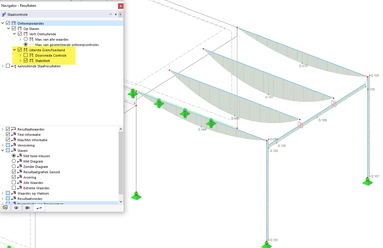The image size is (383, 248).
Task: Switch to the Results navigator tab icon
Action: pos(39,208)
